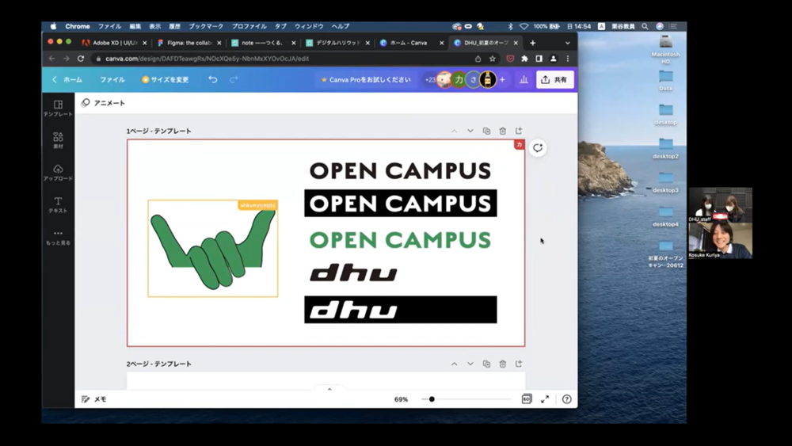Open Canva ファイル menu button
Screen dimensions: 792x446
(112, 79)
